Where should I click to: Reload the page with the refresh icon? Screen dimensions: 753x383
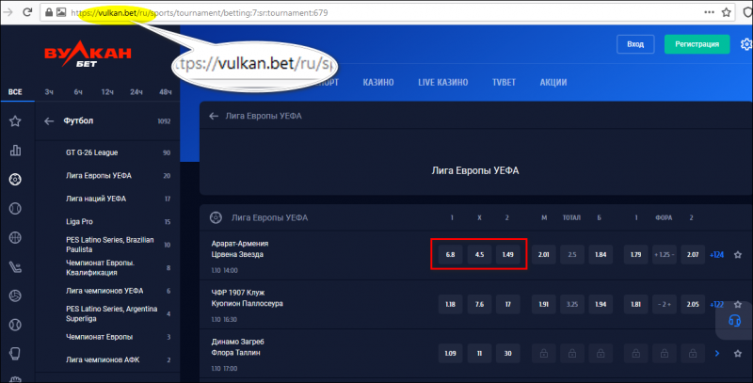pyautogui.click(x=27, y=12)
